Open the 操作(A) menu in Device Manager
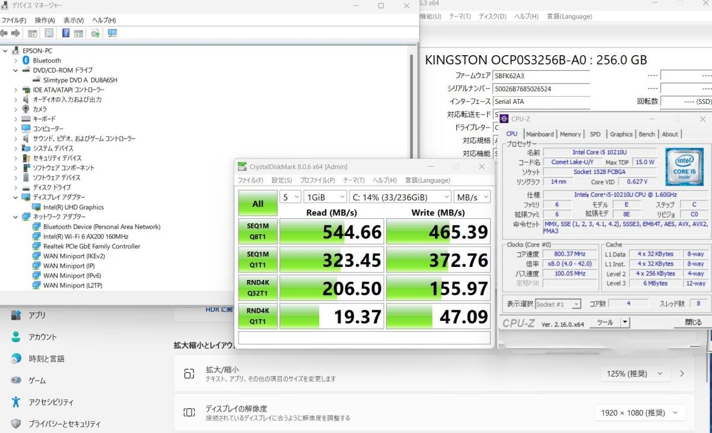Viewport: 712px width, 433px height. (x=44, y=20)
